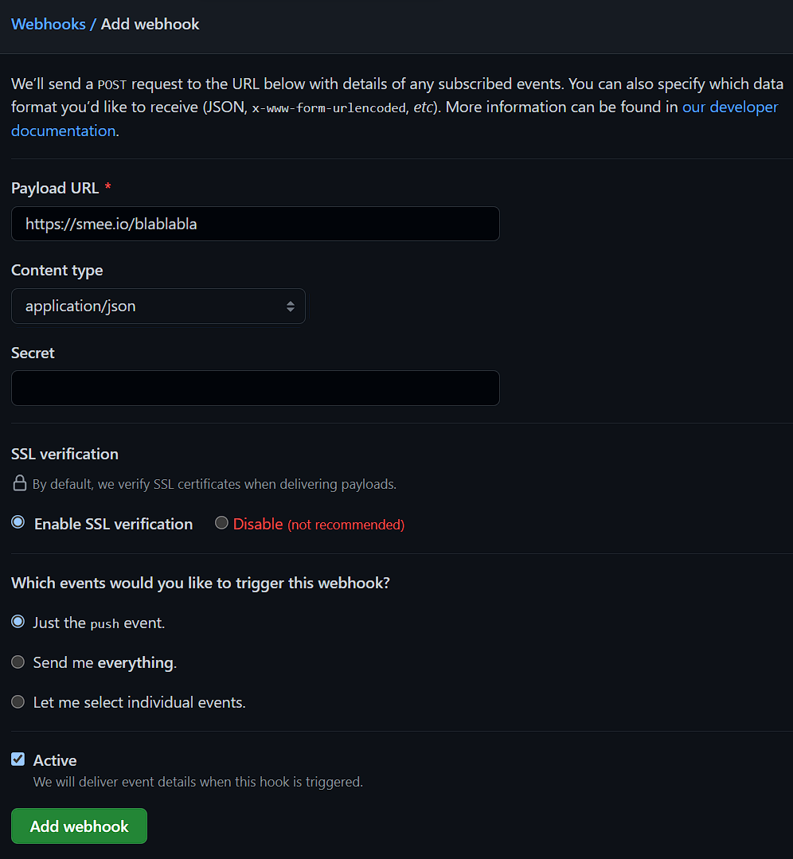Click the SSL verification section heading
Screen dimensions: 793x859
pyautogui.click(x=64, y=454)
